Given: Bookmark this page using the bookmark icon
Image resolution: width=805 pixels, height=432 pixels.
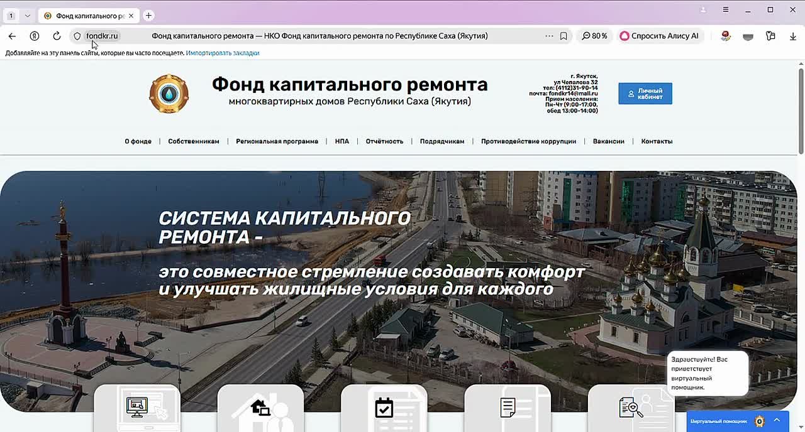Looking at the screenshot, I should point(563,36).
